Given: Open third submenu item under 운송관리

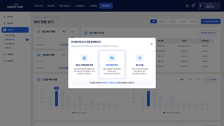Looking at the screenshot, I should [10, 44].
